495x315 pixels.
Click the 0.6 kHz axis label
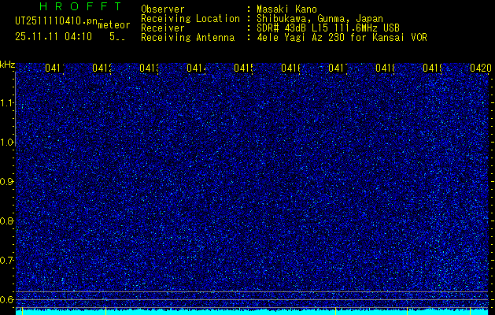tap(6, 299)
